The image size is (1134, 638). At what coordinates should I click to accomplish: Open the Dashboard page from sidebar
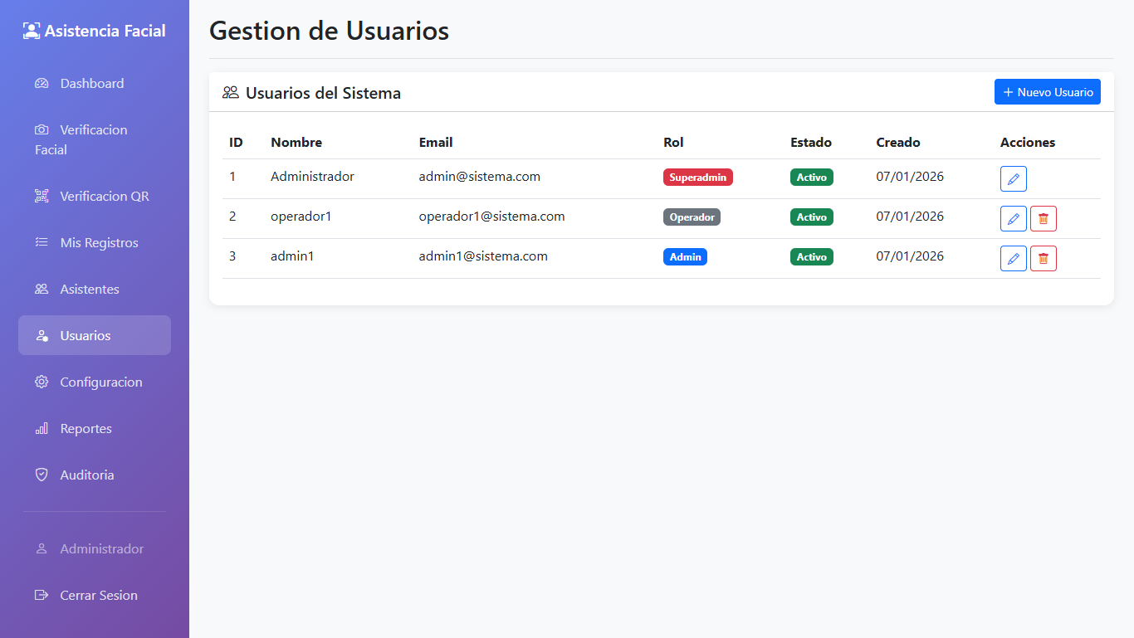click(91, 84)
